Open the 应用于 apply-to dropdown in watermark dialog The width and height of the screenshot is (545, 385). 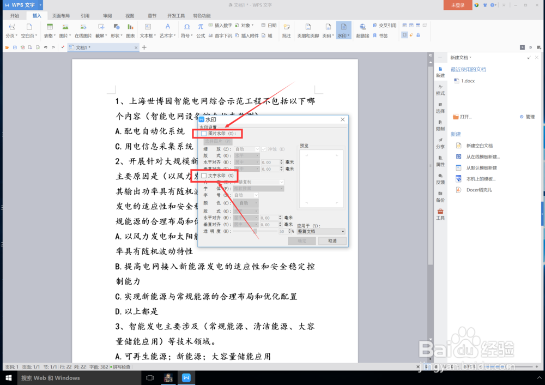click(x=320, y=231)
